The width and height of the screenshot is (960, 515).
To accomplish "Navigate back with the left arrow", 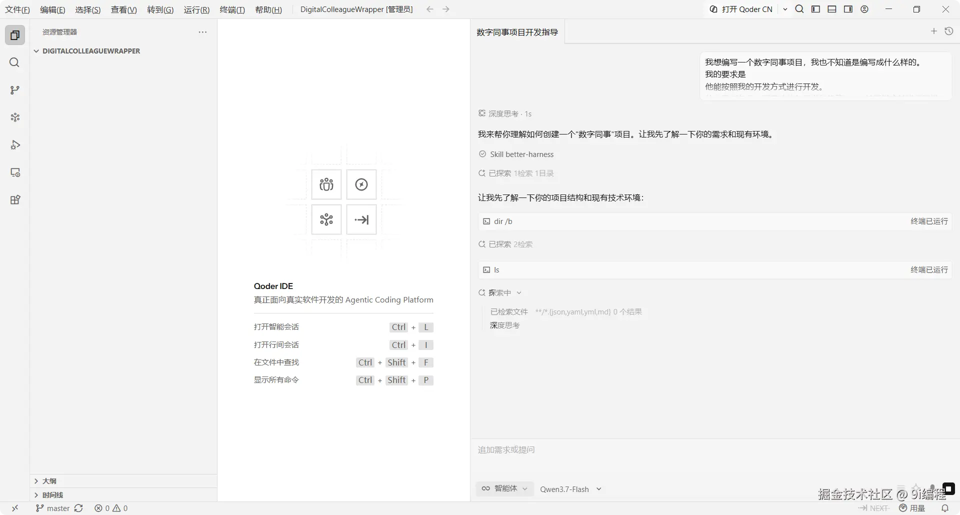I will point(429,9).
